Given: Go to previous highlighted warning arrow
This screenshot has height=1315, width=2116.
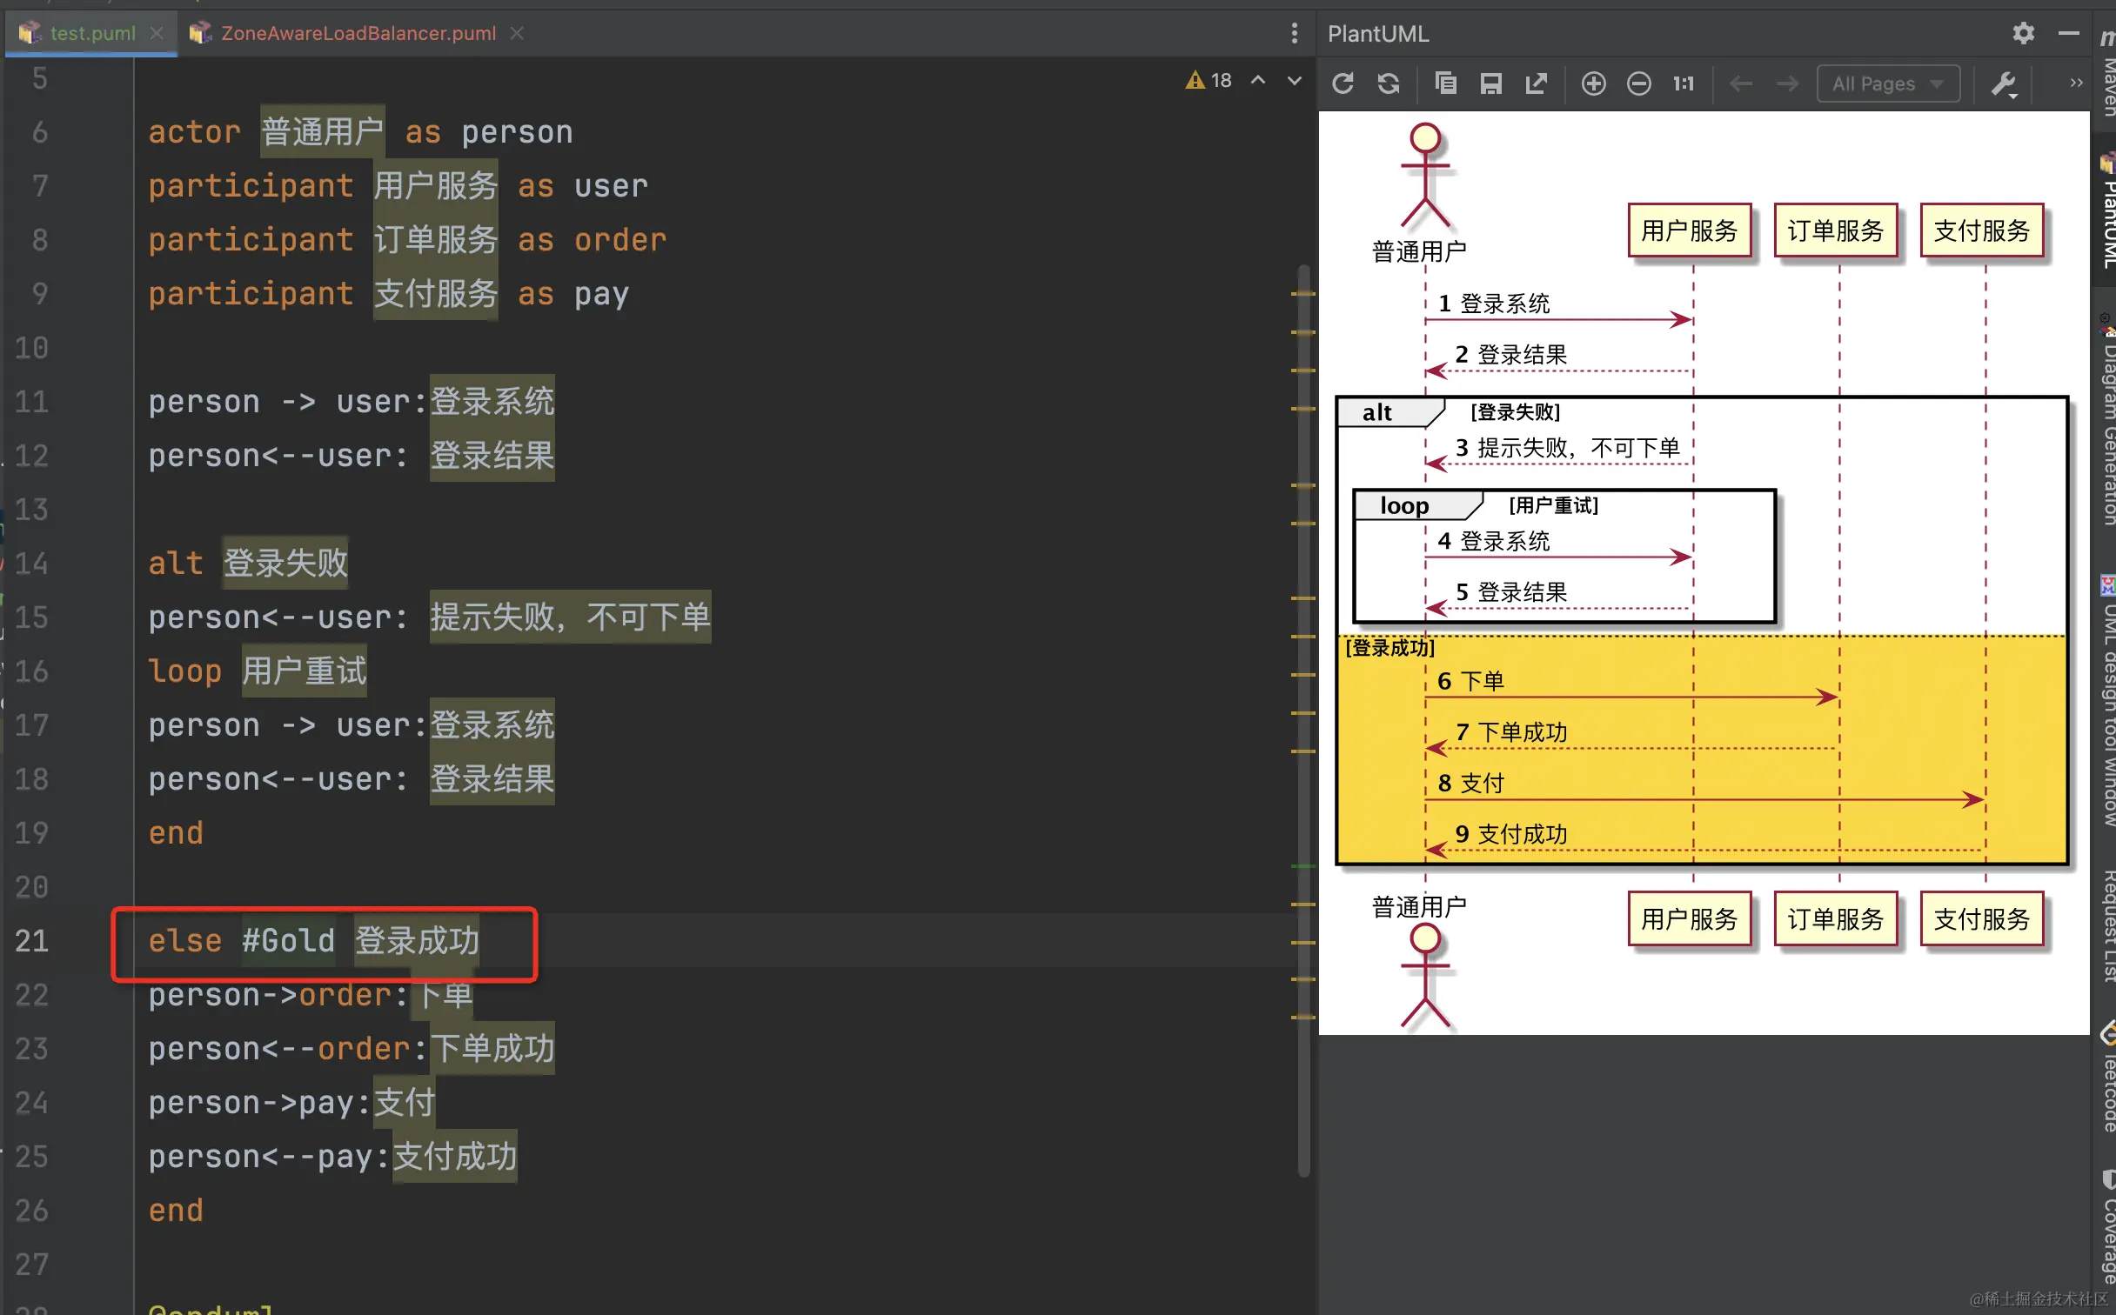Looking at the screenshot, I should click(x=1258, y=80).
